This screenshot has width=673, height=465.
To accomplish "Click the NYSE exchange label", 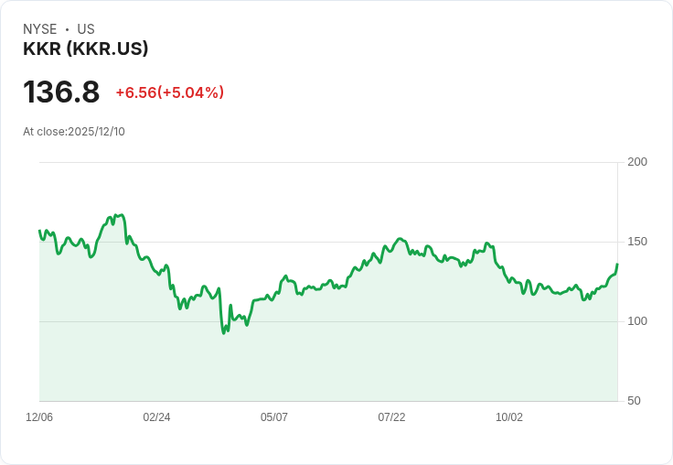I will tap(40, 29).
